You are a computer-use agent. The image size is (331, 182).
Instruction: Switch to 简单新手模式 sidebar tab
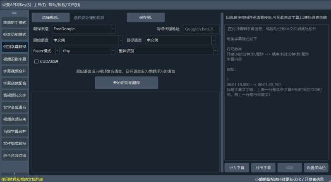pyautogui.click(x=14, y=22)
